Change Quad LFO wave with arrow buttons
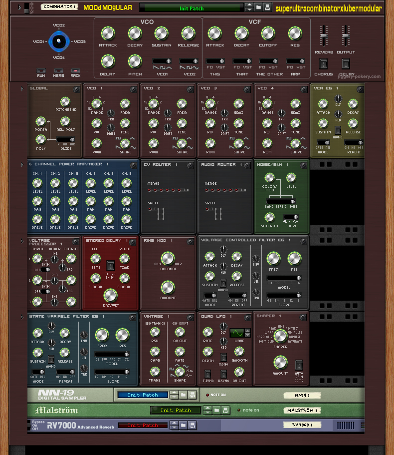 click(x=247, y=333)
